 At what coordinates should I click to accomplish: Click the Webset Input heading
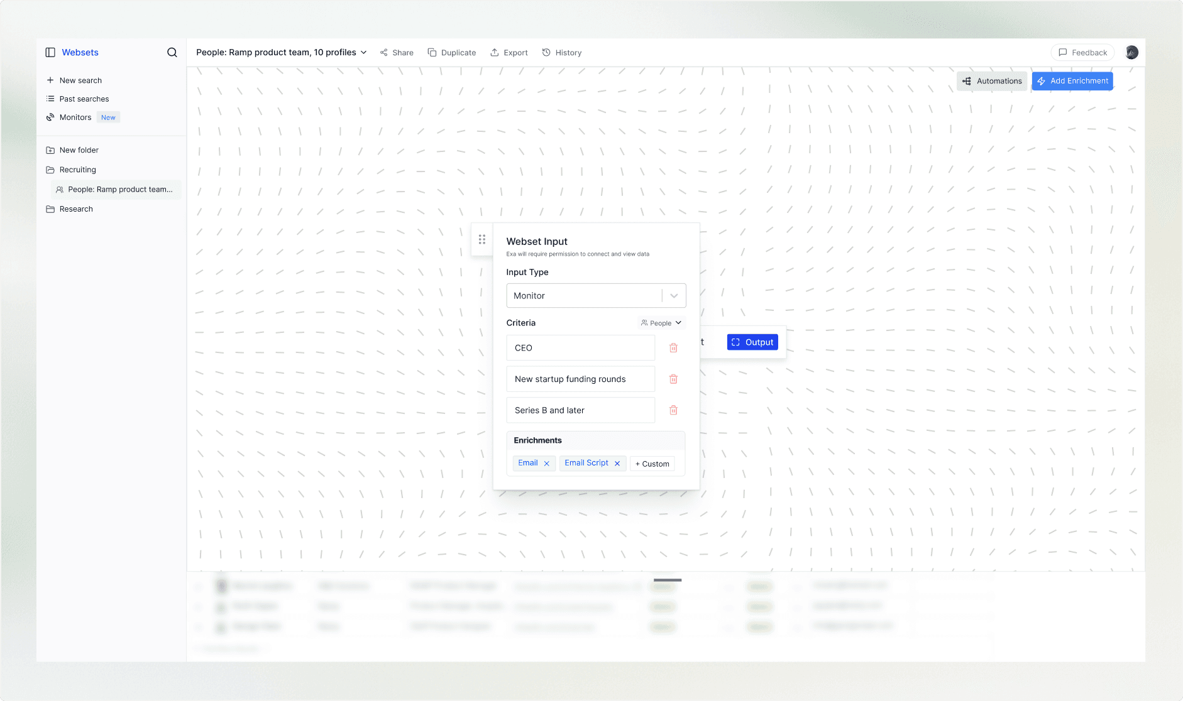pyautogui.click(x=537, y=241)
